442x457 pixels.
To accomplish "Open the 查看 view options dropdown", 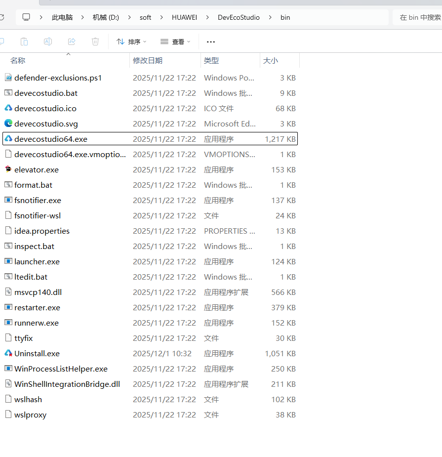I will point(175,42).
